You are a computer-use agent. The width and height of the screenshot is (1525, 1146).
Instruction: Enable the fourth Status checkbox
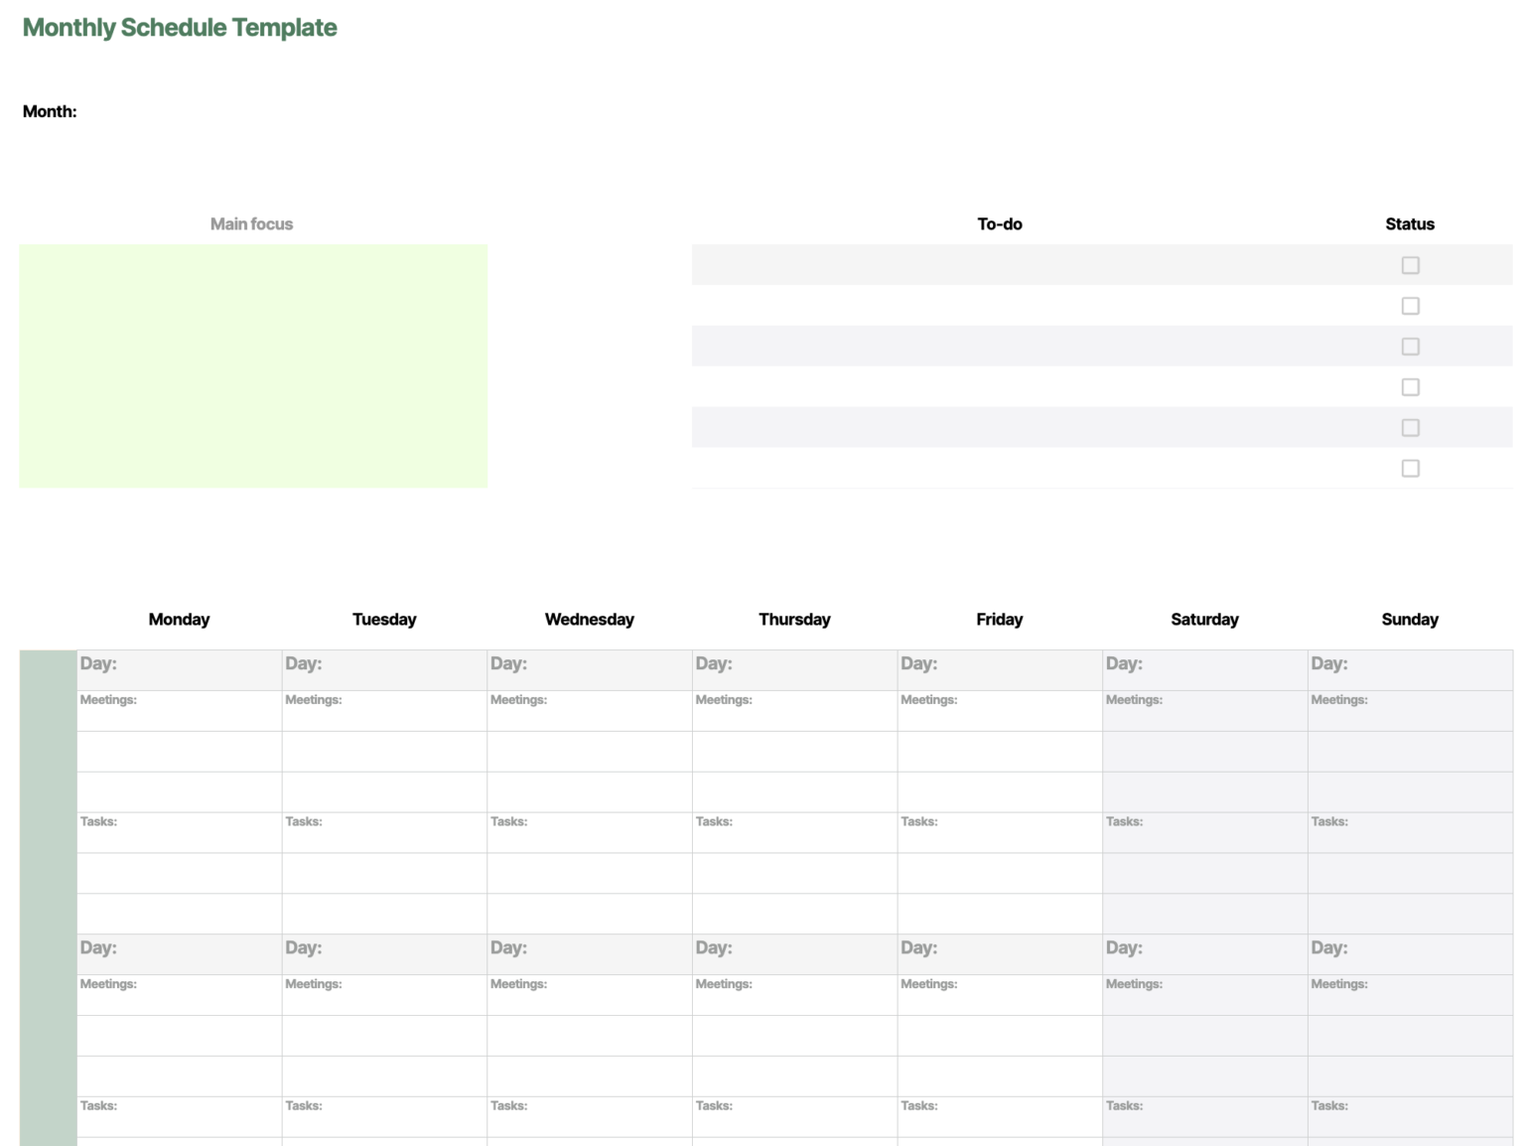[x=1410, y=387]
